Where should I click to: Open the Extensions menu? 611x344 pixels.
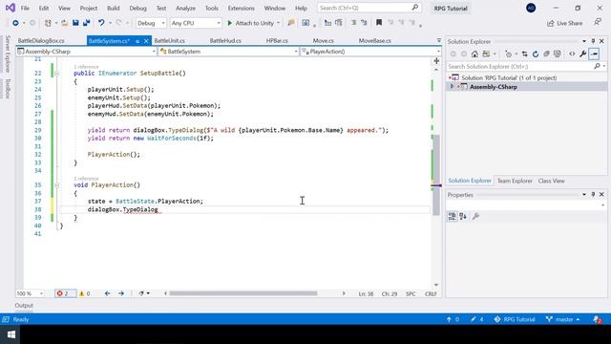click(242, 9)
